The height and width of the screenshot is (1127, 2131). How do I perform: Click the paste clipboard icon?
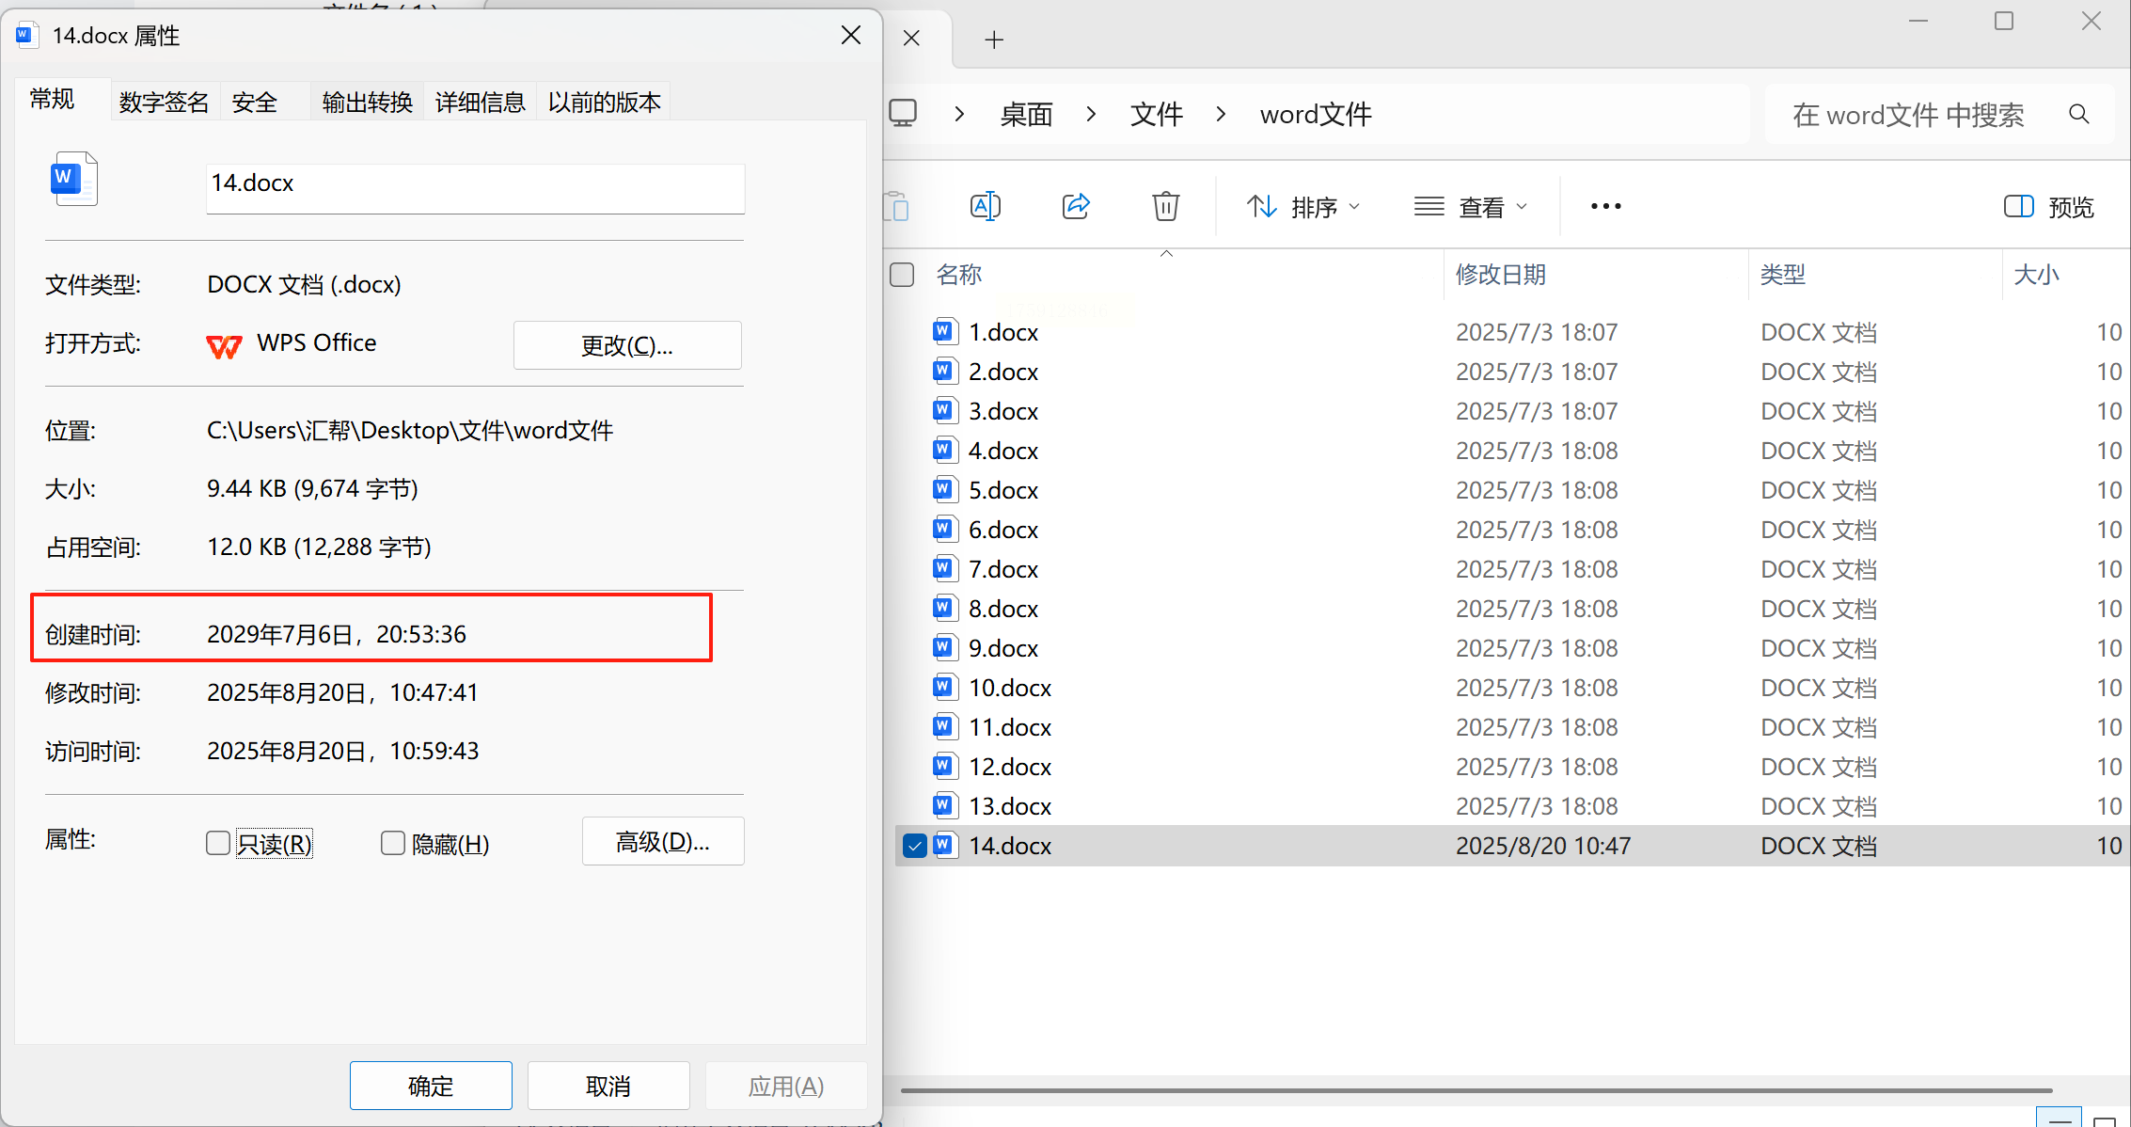[x=896, y=206]
